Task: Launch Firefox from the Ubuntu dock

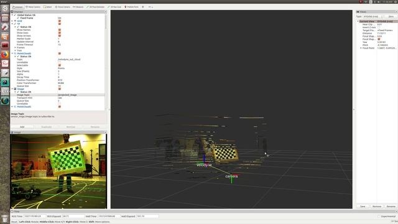Action: point(5,54)
